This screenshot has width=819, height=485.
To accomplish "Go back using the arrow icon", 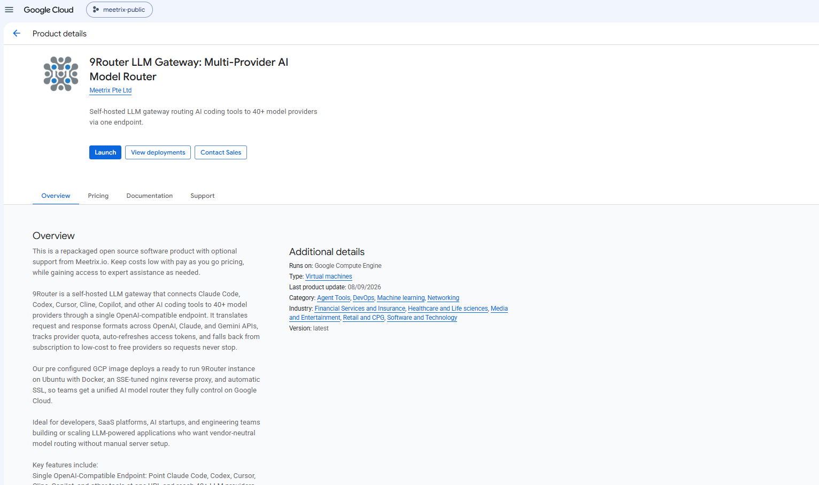I will pyautogui.click(x=17, y=33).
